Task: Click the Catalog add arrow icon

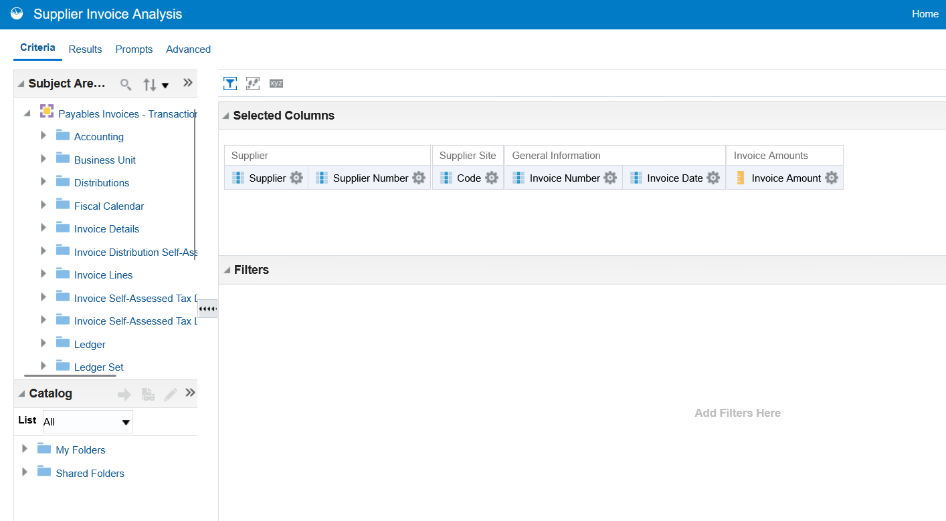Action: 124,395
